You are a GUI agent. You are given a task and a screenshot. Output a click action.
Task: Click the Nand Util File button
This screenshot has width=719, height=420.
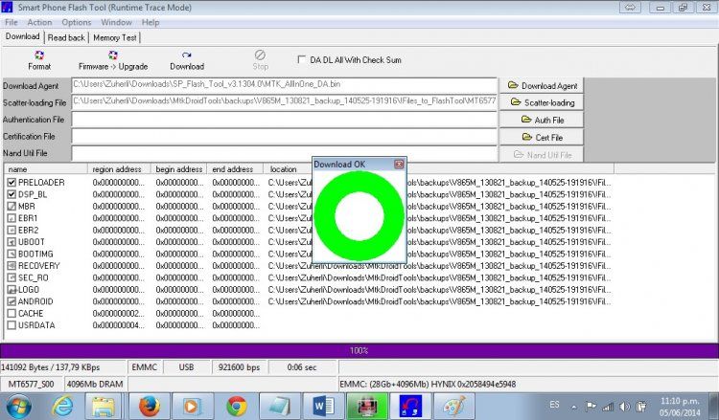[542, 155]
